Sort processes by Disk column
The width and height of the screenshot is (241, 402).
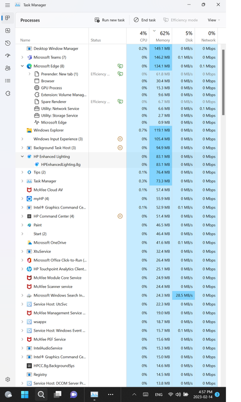(x=183, y=36)
